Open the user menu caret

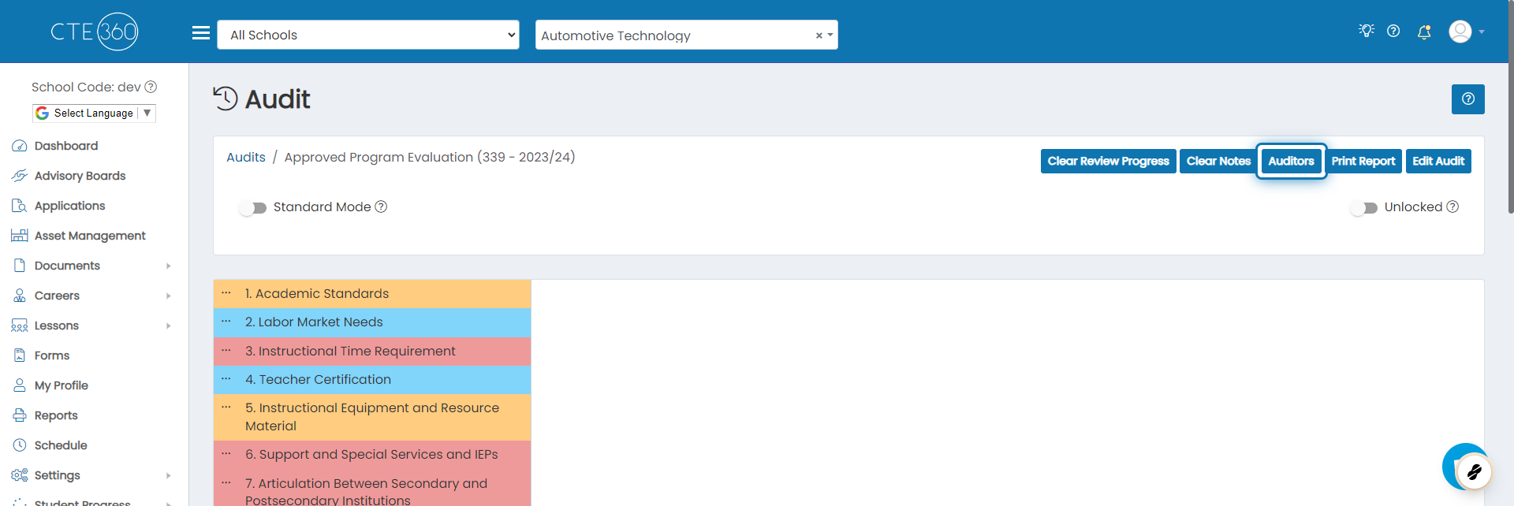1482,32
